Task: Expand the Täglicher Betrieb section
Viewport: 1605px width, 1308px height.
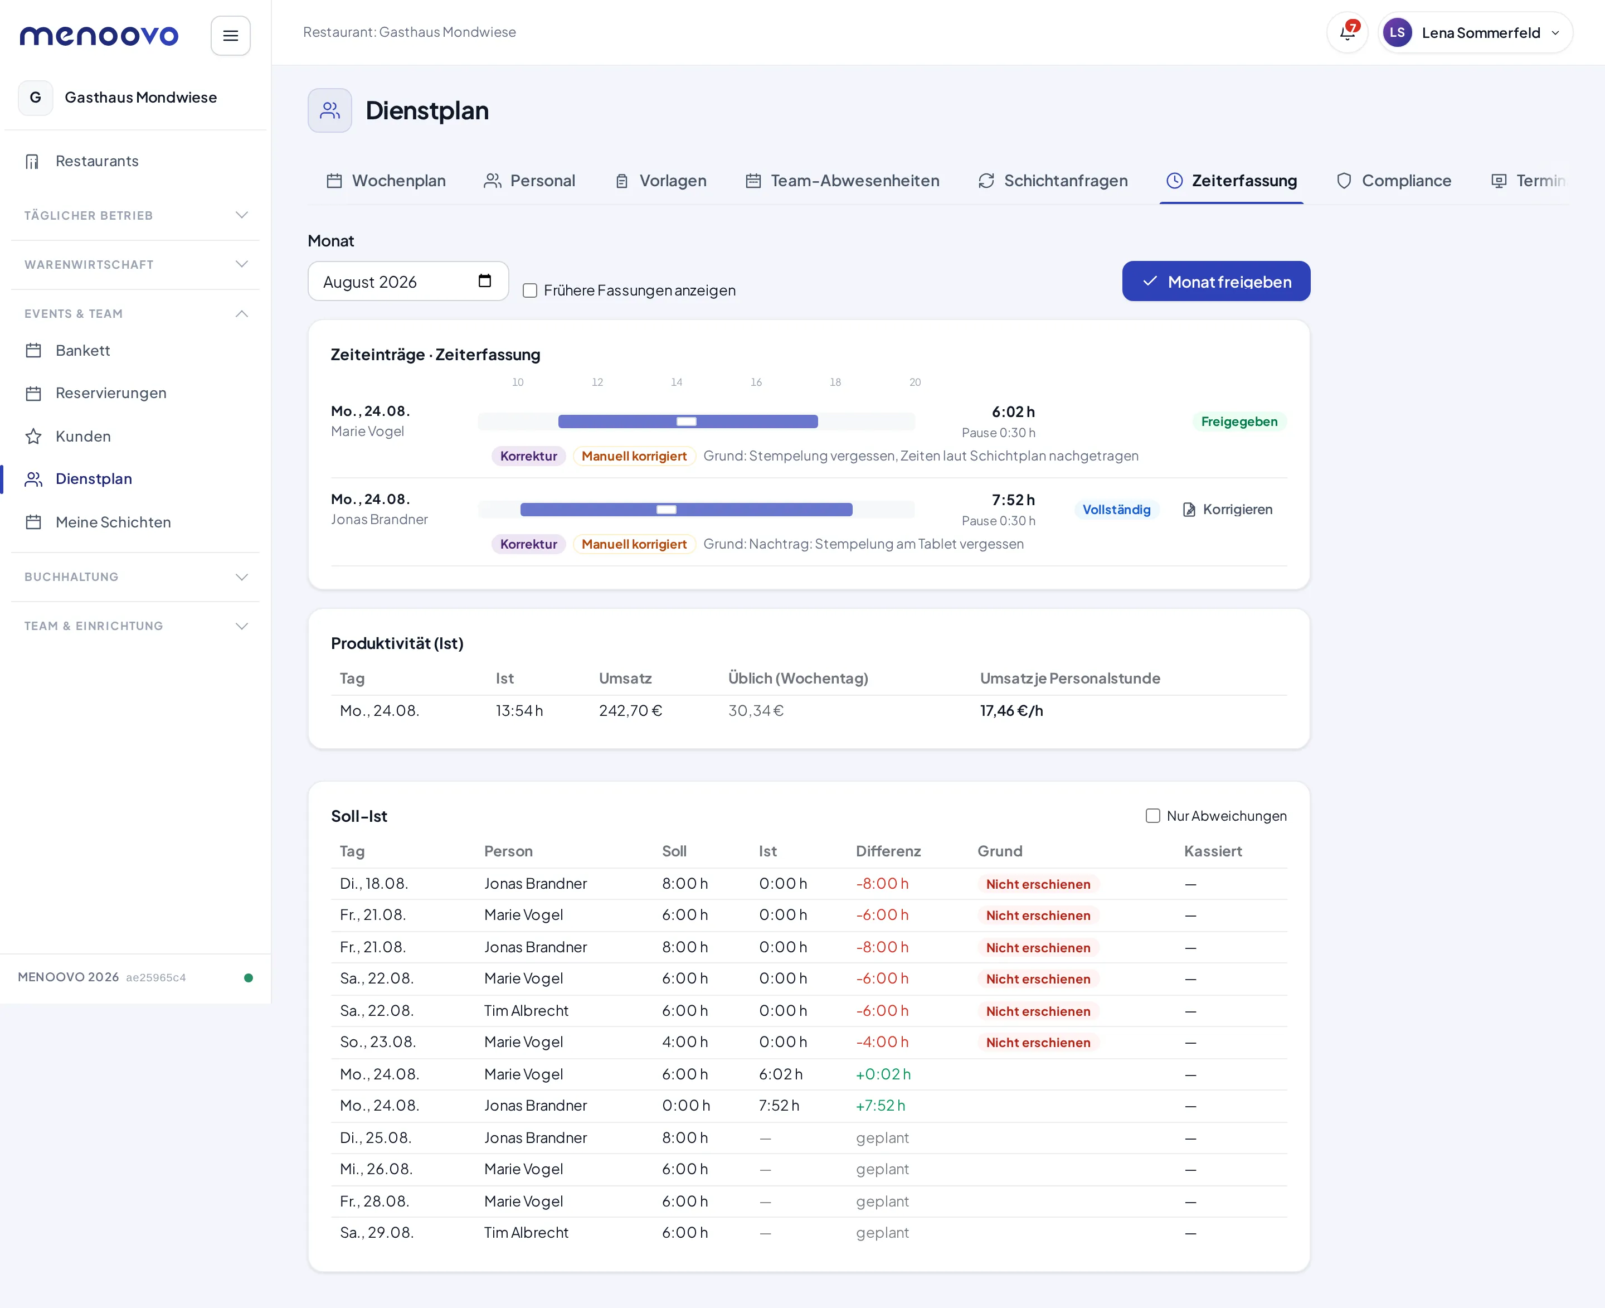Action: pos(135,215)
